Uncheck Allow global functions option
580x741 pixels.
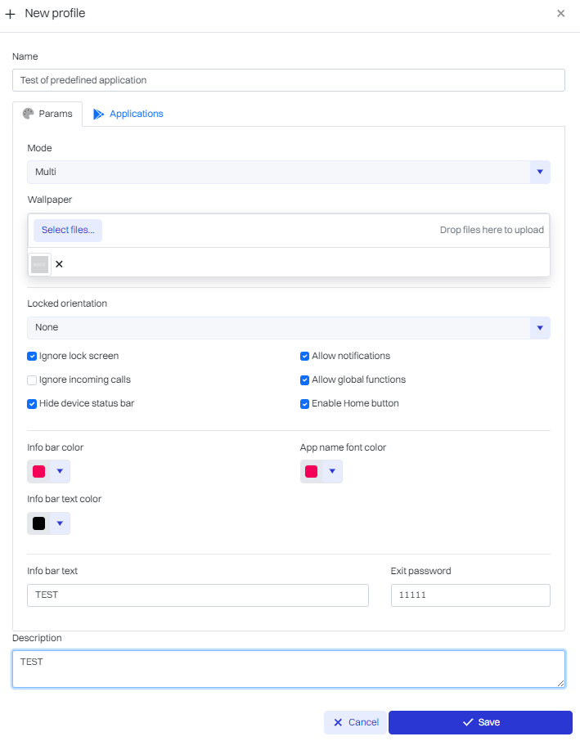tap(304, 380)
